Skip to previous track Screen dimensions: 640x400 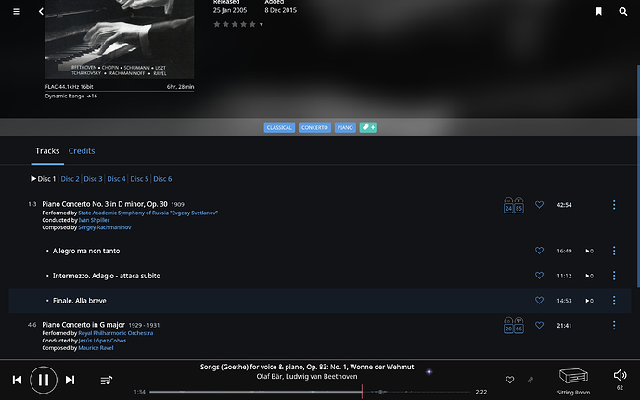[17, 380]
